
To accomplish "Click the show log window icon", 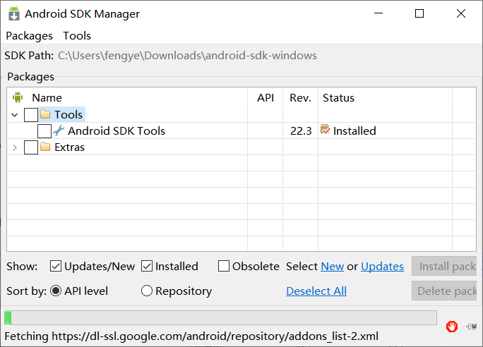I will pos(472,327).
